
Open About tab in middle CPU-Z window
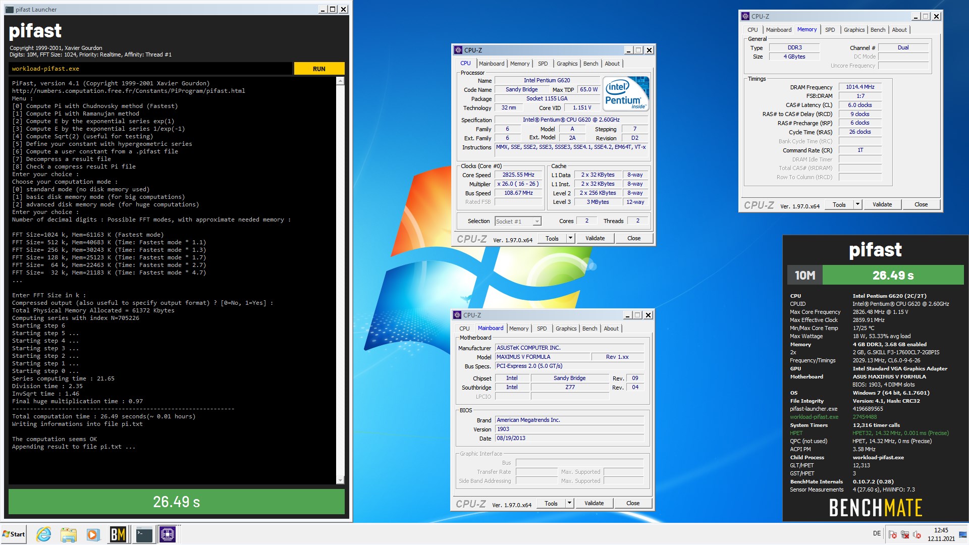coord(612,64)
